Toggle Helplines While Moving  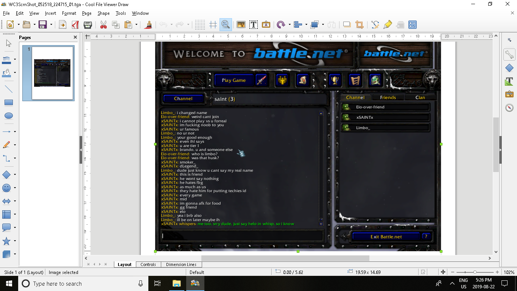[213, 25]
